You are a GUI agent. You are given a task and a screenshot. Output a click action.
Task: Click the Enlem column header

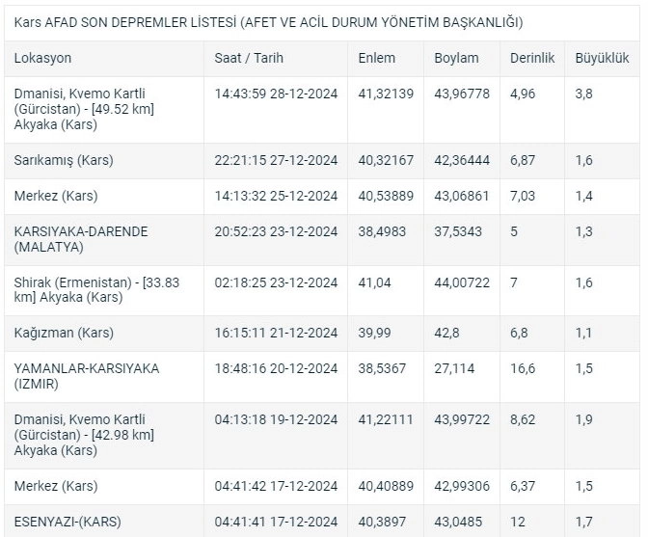click(376, 58)
